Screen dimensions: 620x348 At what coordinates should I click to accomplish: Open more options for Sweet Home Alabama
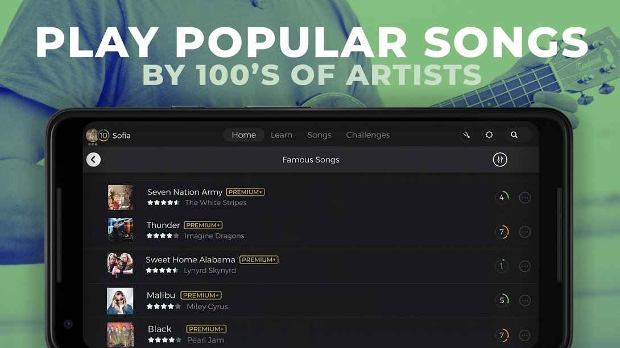(524, 266)
